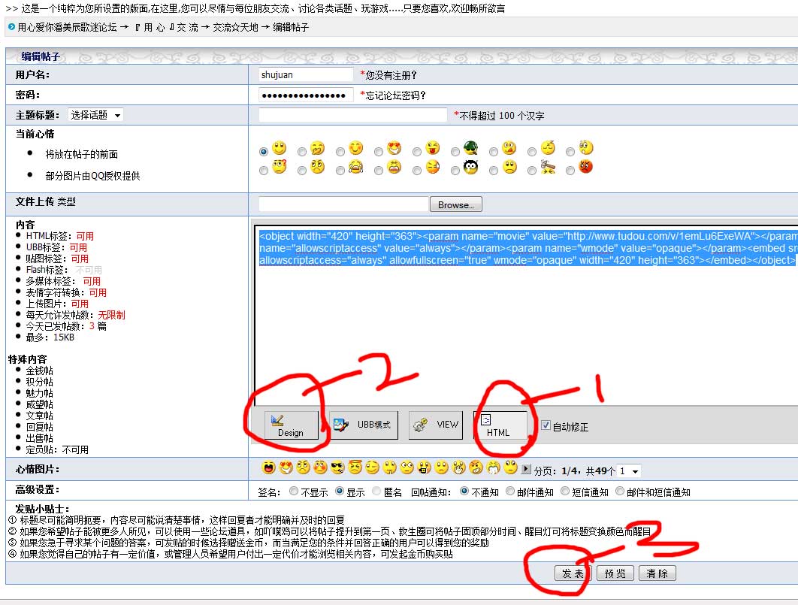Click the next-page arrow beside the emoticons

coord(526,469)
